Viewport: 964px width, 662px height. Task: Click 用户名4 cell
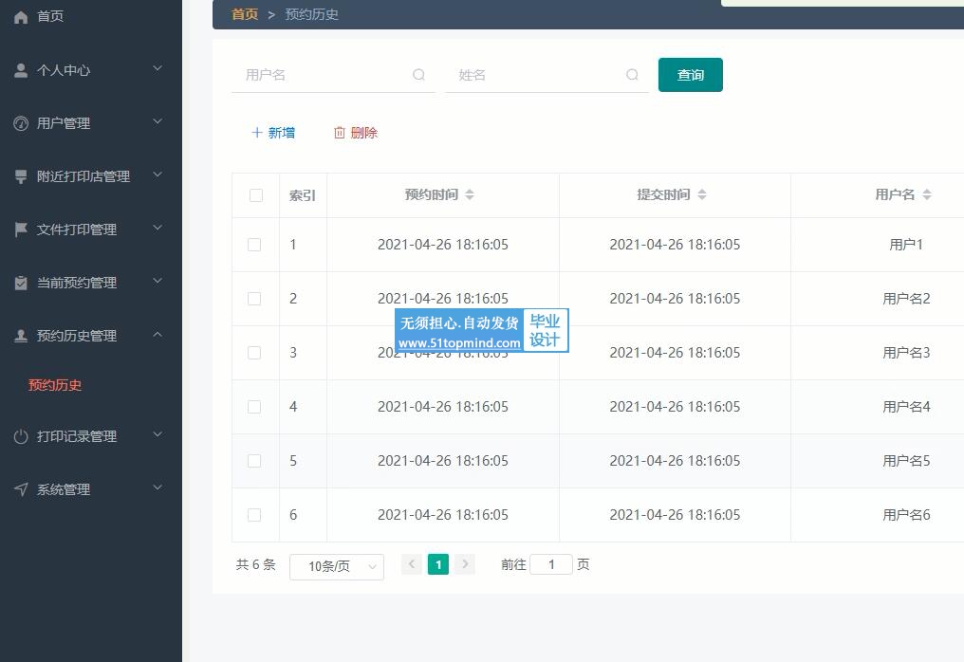coord(906,407)
